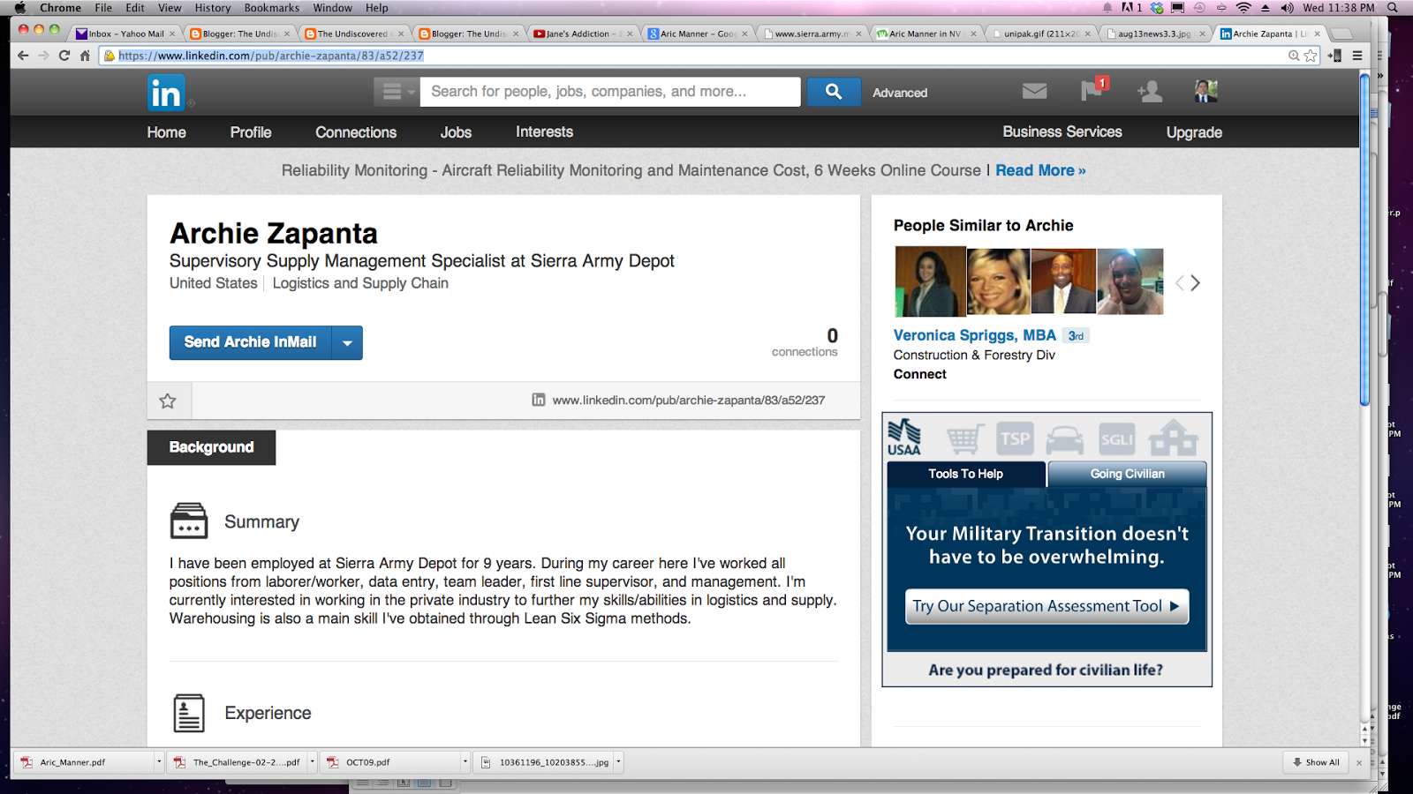Click the star save-profile icon
The width and height of the screenshot is (1413, 794).
[168, 401]
